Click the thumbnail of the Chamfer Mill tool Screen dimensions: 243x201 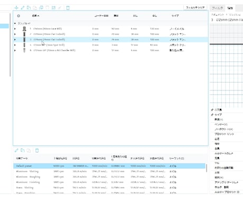24,50
